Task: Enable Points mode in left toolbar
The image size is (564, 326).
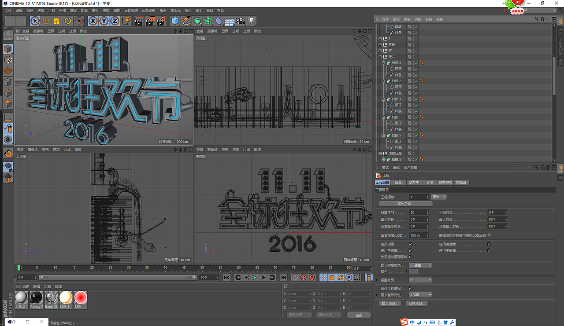Action: coord(8,82)
